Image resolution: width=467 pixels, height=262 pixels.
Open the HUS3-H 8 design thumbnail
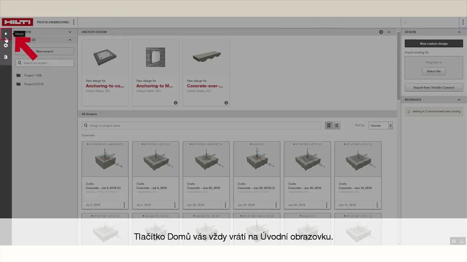click(x=257, y=159)
